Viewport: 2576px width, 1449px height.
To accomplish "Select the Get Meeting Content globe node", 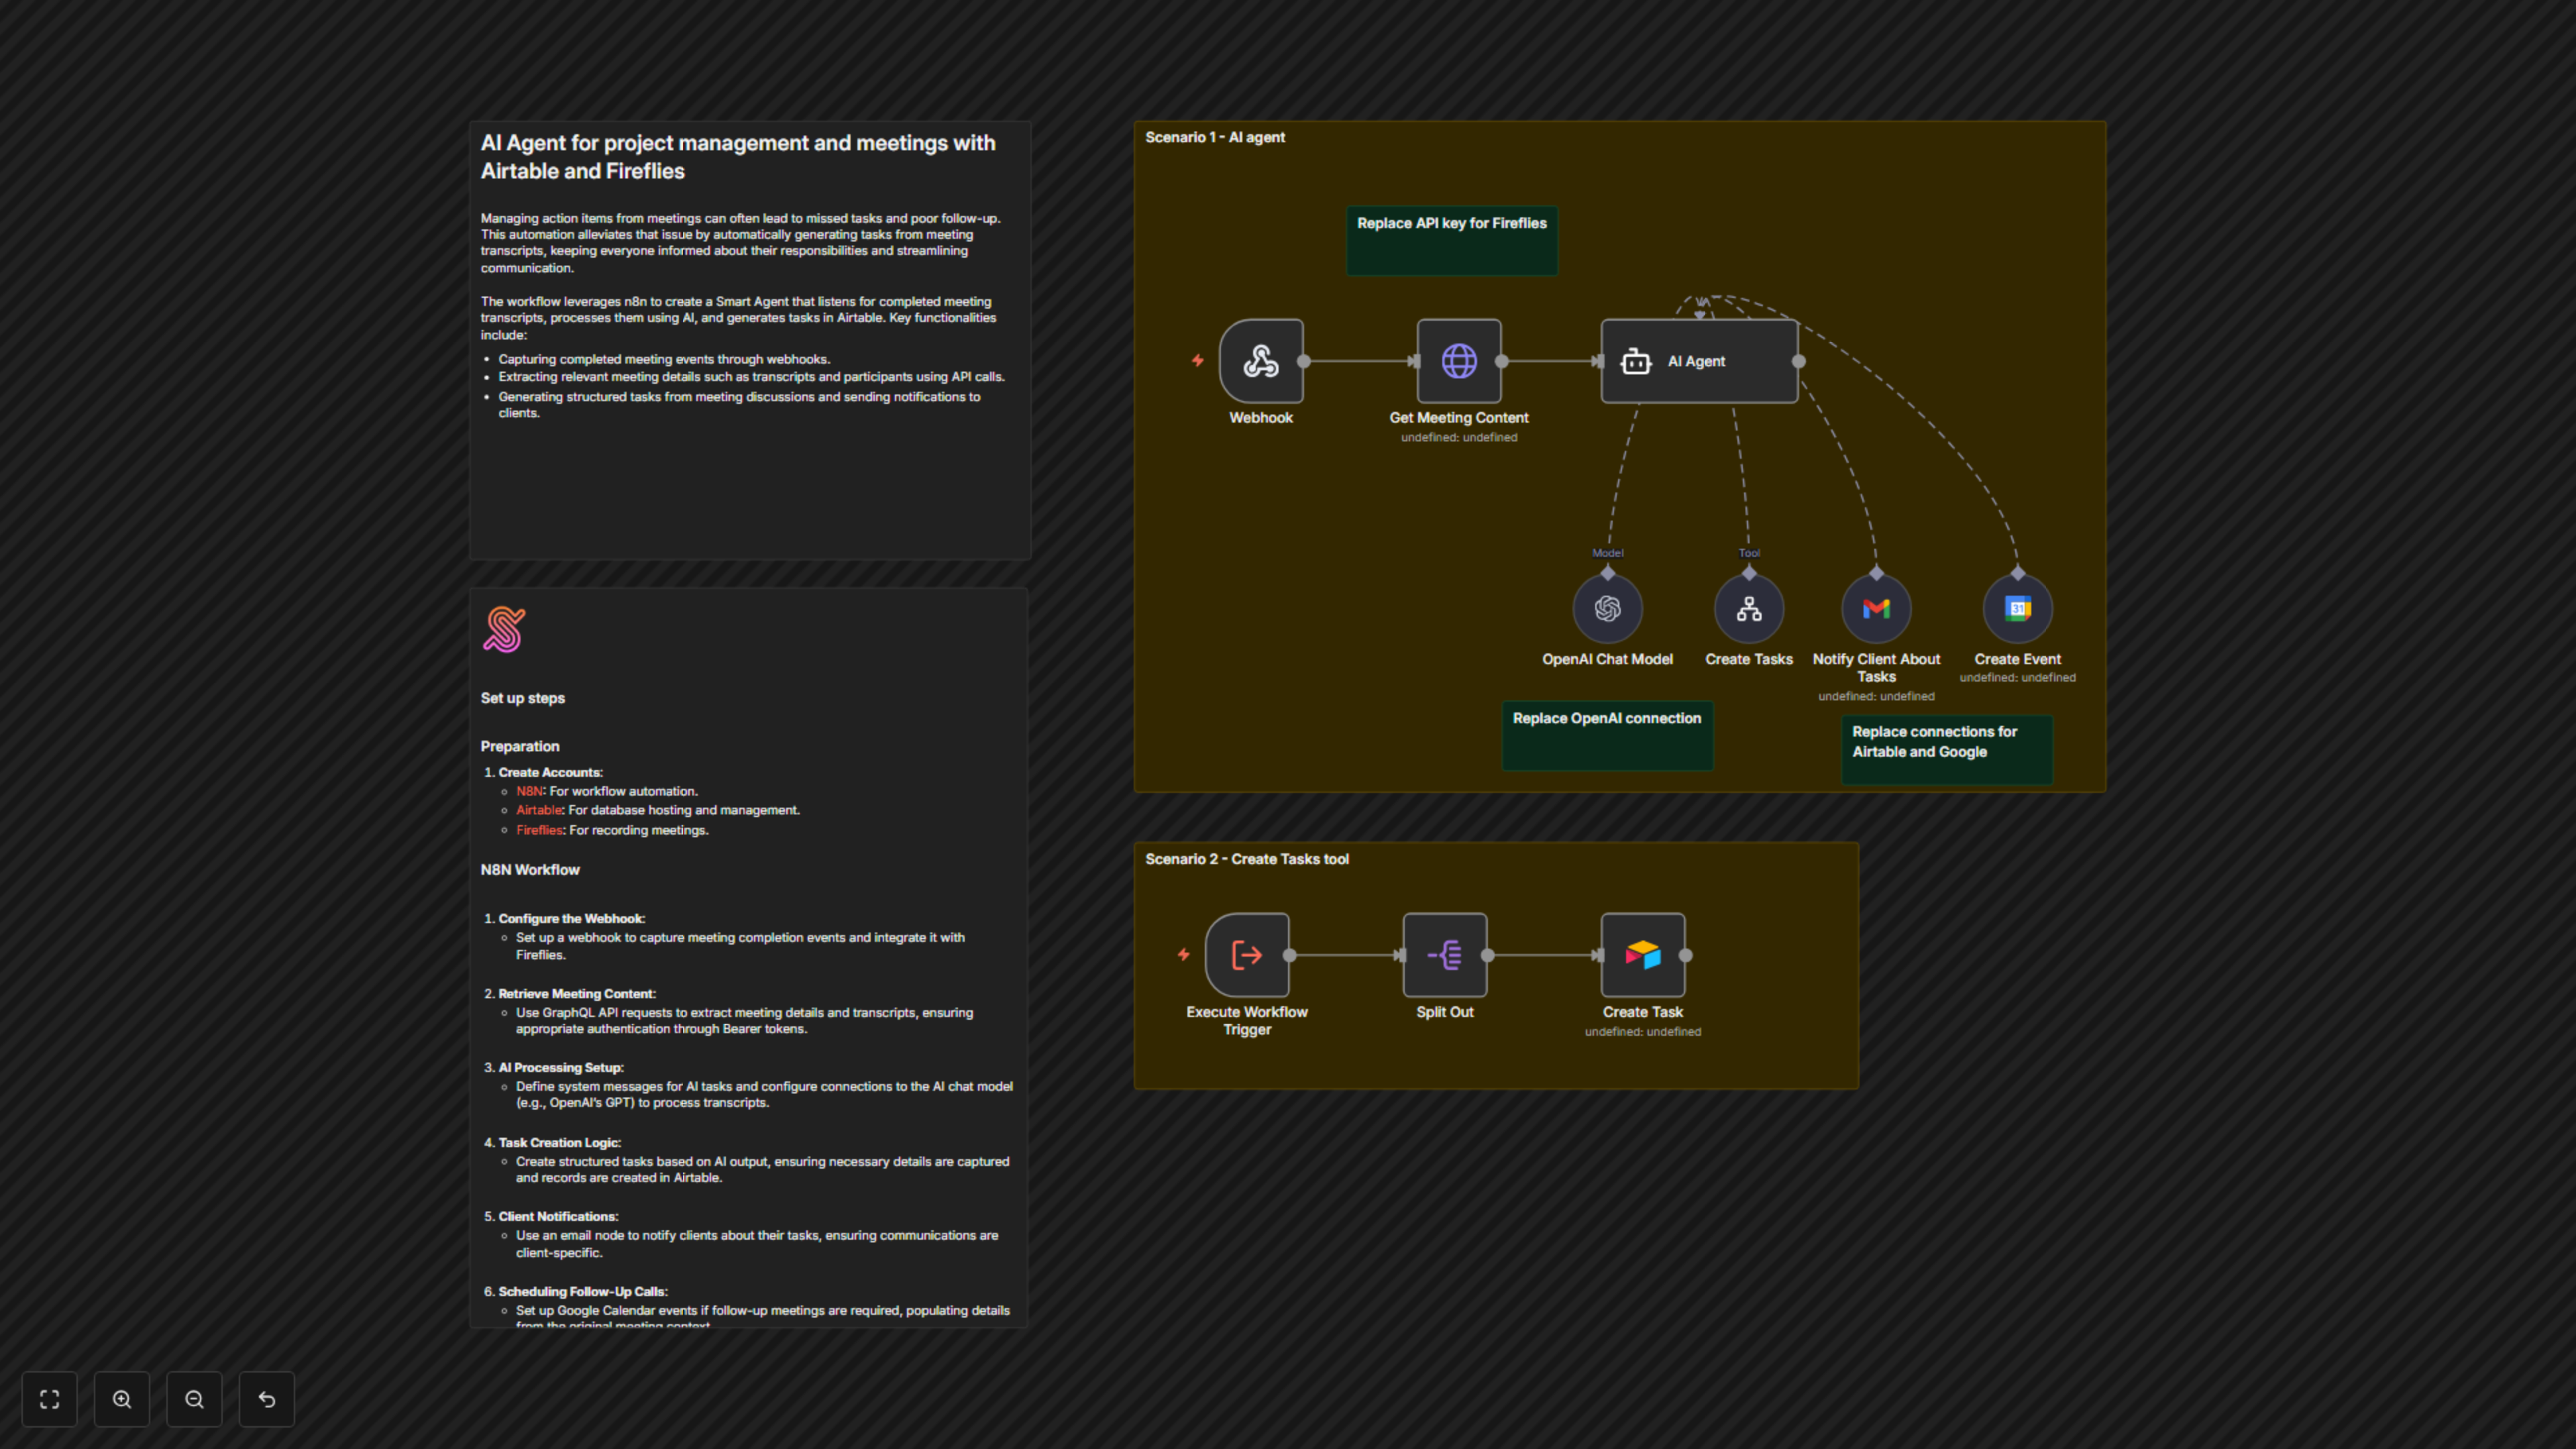I will click(1459, 361).
